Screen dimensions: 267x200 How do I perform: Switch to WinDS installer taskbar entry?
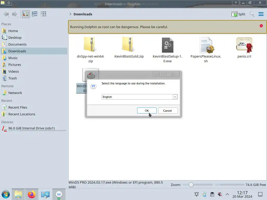tap(59, 194)
